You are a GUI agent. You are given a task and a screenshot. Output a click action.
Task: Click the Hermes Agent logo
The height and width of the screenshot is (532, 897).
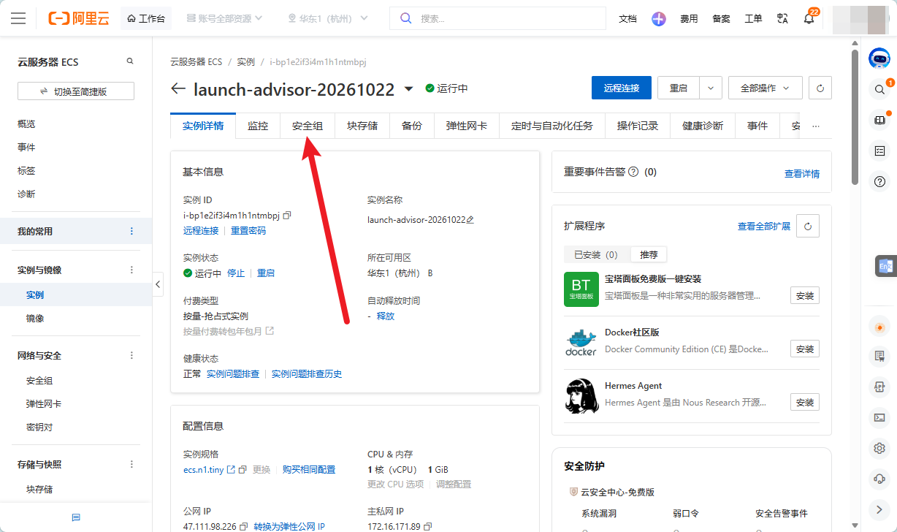[x=581, y=396]
